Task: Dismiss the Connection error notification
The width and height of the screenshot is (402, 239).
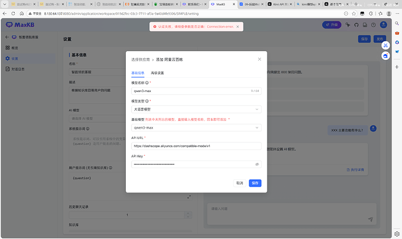Action: [x=238, y=27]
